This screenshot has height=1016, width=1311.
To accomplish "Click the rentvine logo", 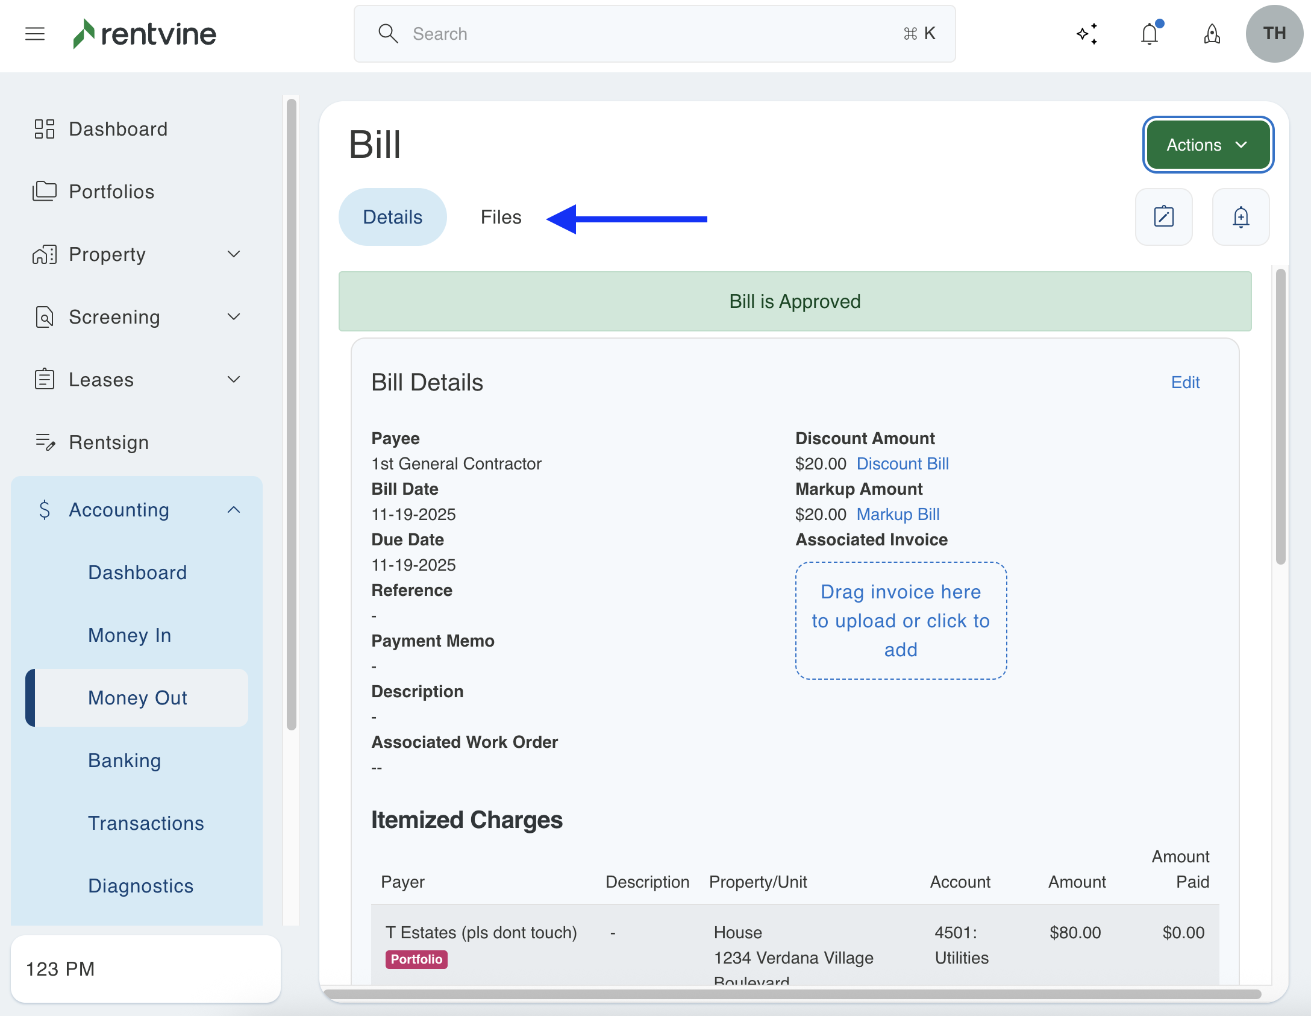I will 145,34.
